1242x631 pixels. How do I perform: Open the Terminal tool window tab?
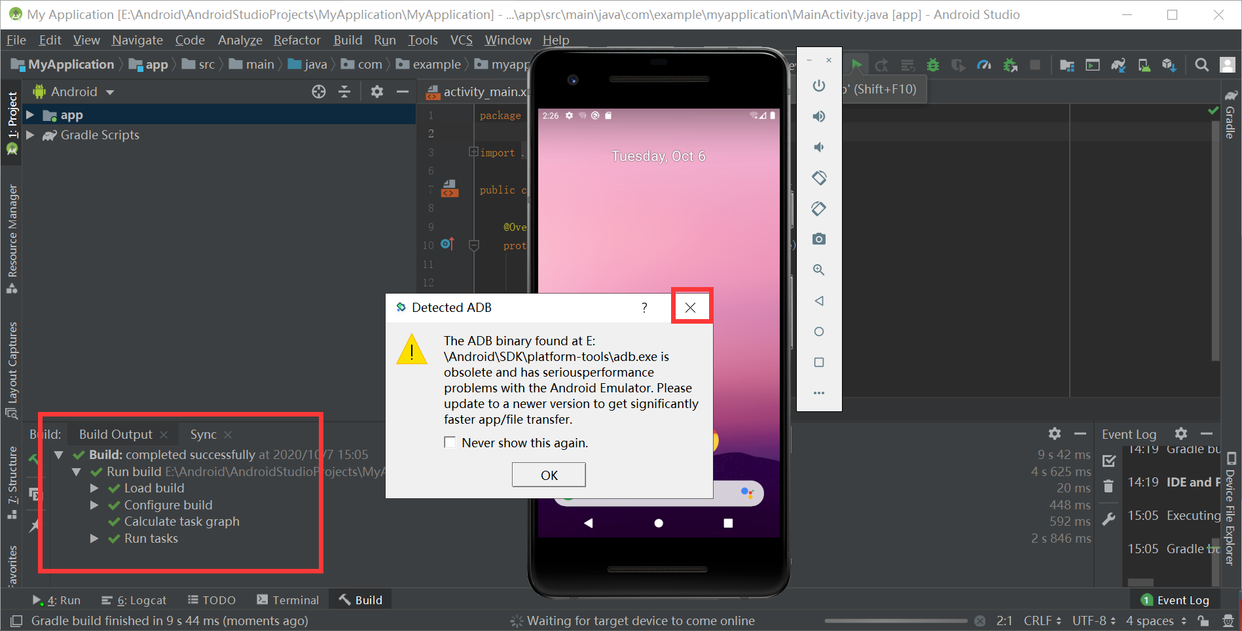click(288, 600)
